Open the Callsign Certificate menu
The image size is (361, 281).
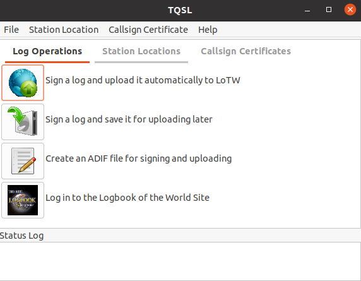tap(148, 30)
